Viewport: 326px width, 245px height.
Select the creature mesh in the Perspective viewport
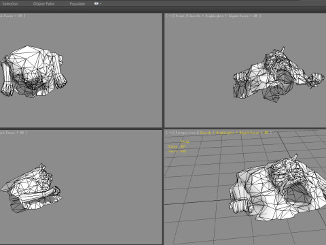tap(277, 189)
